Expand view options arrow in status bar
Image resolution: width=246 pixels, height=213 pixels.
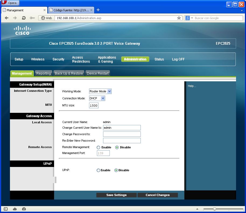197,209
